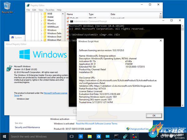The height and width of the screenshot is (140, 187).
Task: Click the shield icon beside Change product key
Action: [128, 129]
